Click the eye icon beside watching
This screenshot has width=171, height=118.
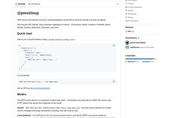click(x=126, y=14)
